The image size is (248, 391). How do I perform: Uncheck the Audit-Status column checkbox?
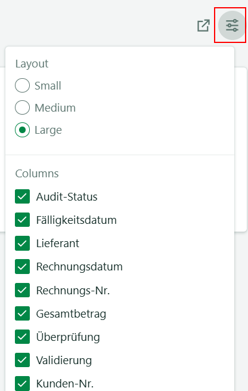(23, 196)
